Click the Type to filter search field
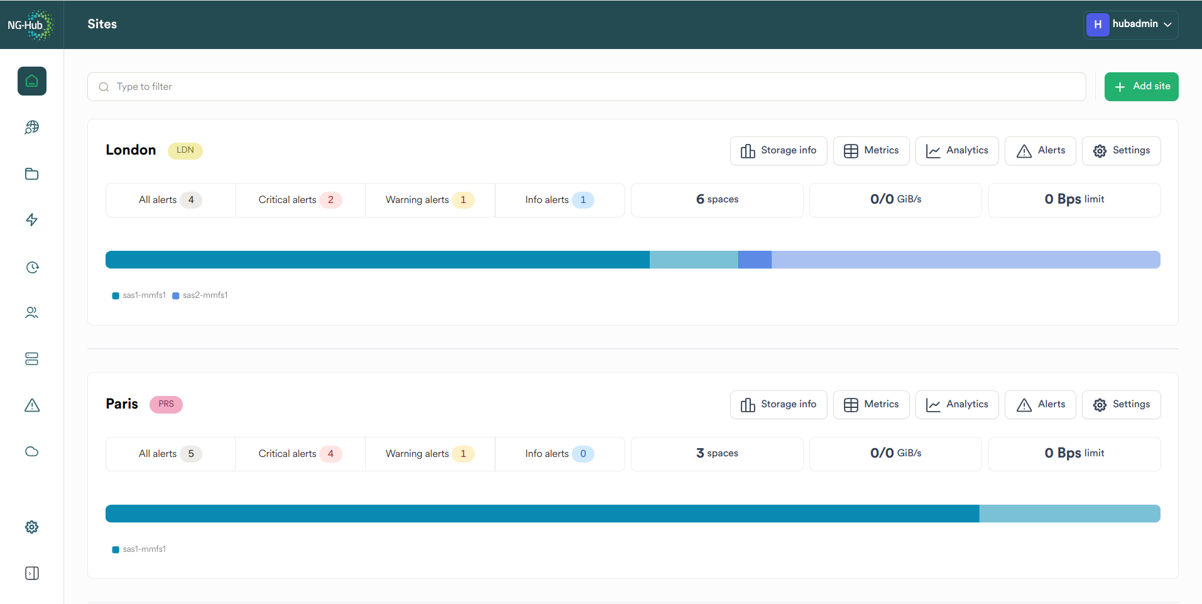Image resolution: width=1202 pixels, height=604 pixels. tap(586, 87)
